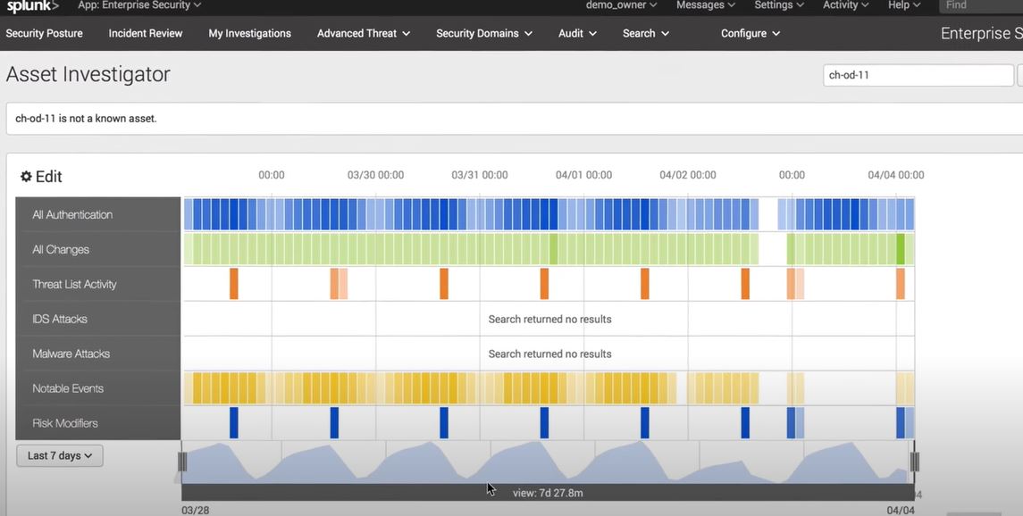This screenshot has width=1023, height=516.
Task: Select the Notable Events swimlane label
Action: pos(98,388)
